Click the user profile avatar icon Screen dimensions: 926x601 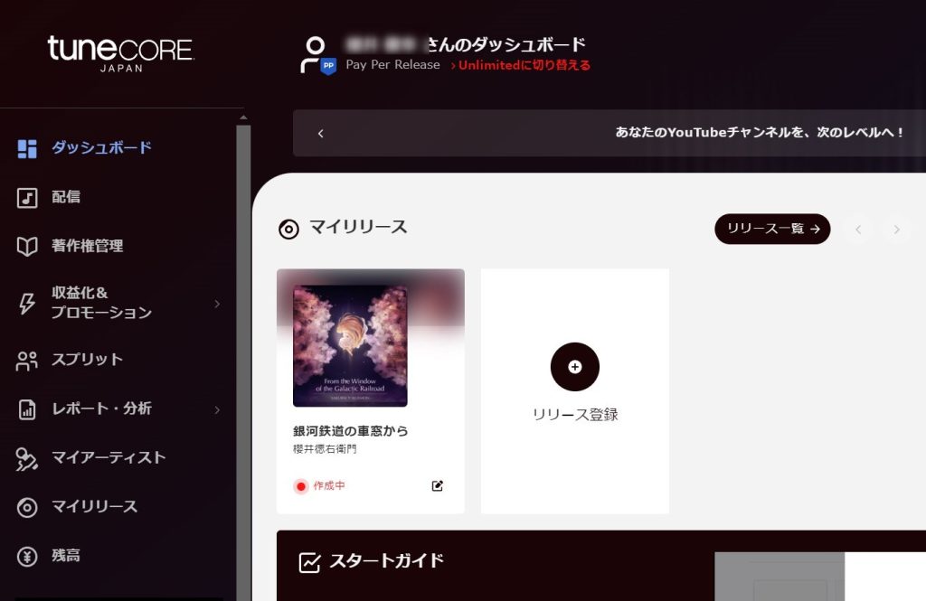point(317,55)
